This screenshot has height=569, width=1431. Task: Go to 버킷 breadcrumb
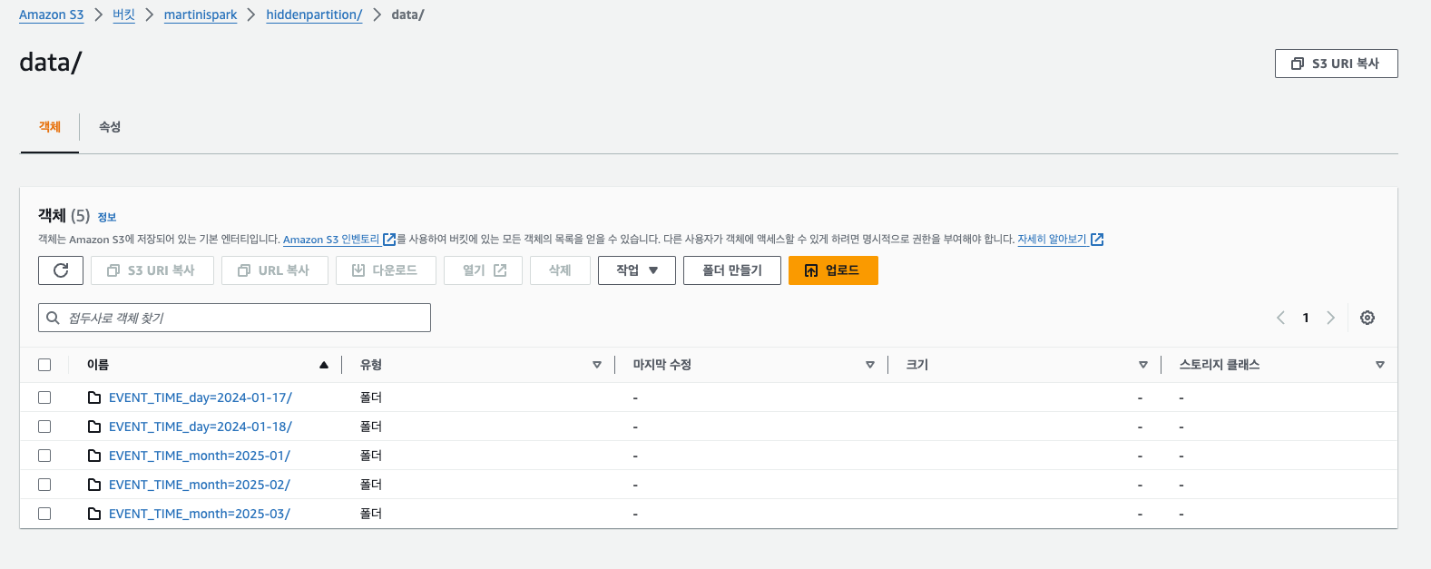point(123,15)
